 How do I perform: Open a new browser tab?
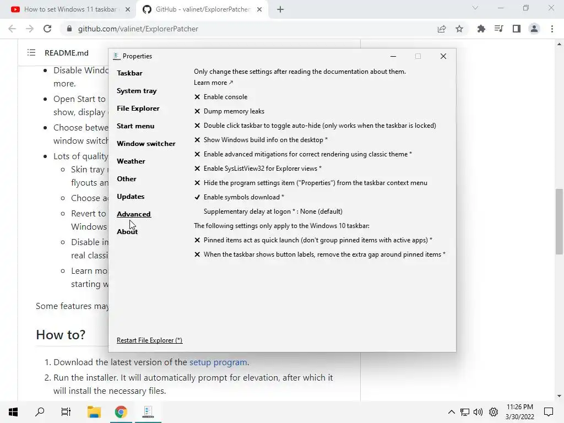click(x=280, y=9)
